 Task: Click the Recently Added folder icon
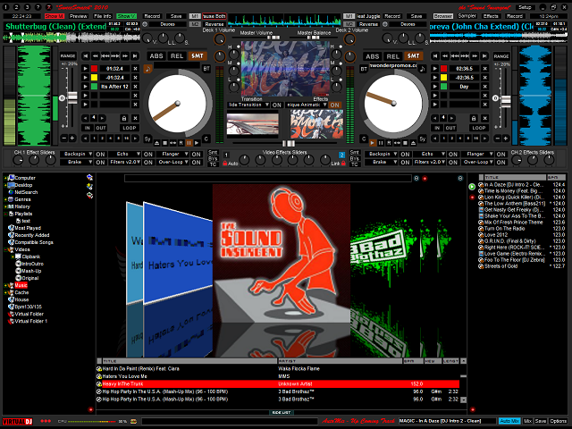tap(11, 235)
